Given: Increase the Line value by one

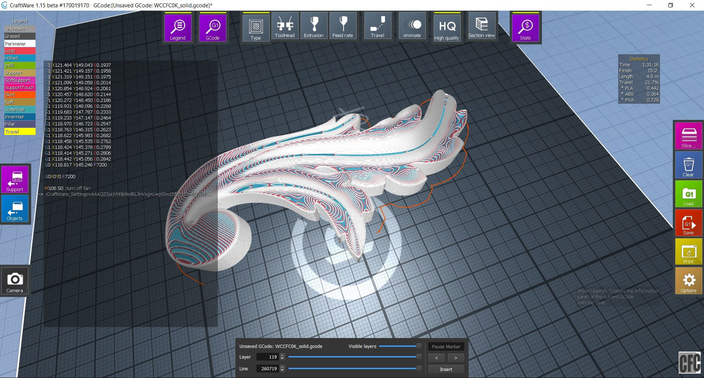Looking at the screenshot, I should 282,367.
